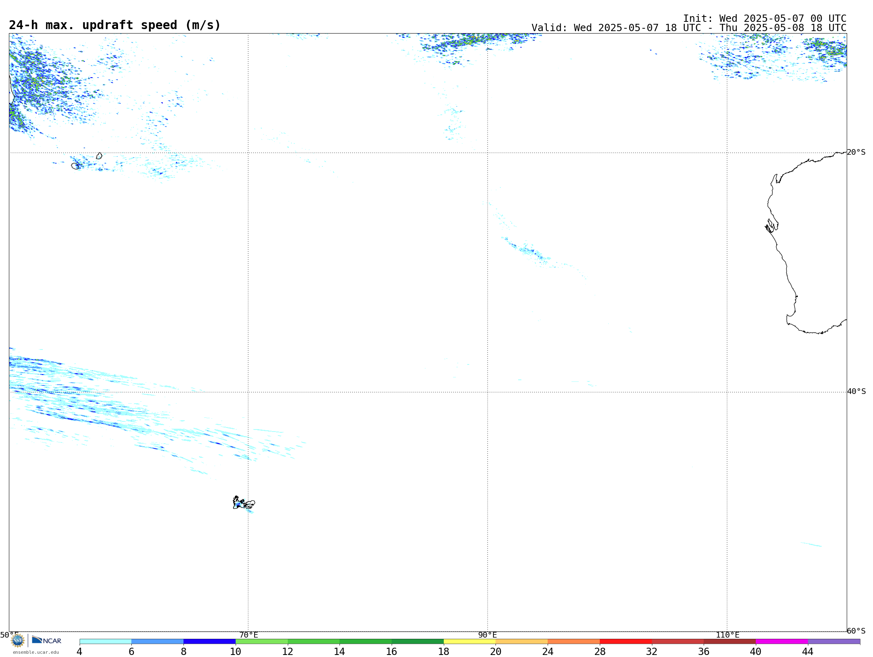Pick the light blue 6–8 m/s swatch
This screenshot has height=657, width=873.
[x=158, y=642]
